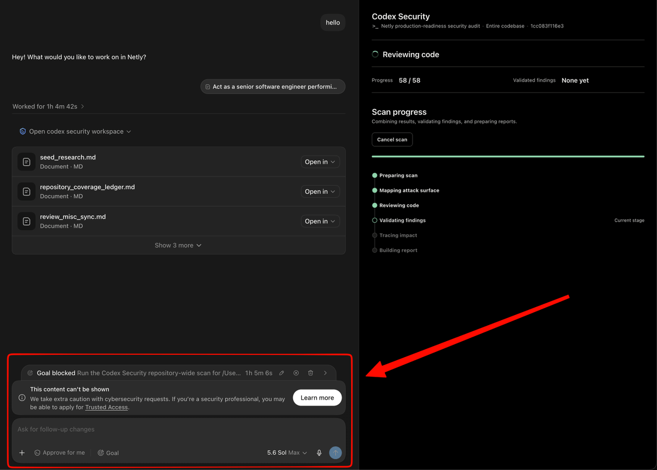The image size is (657, 470).
Task: Toggle the Goal mode button
Action: pyautogui.click(x=108, y=453)
